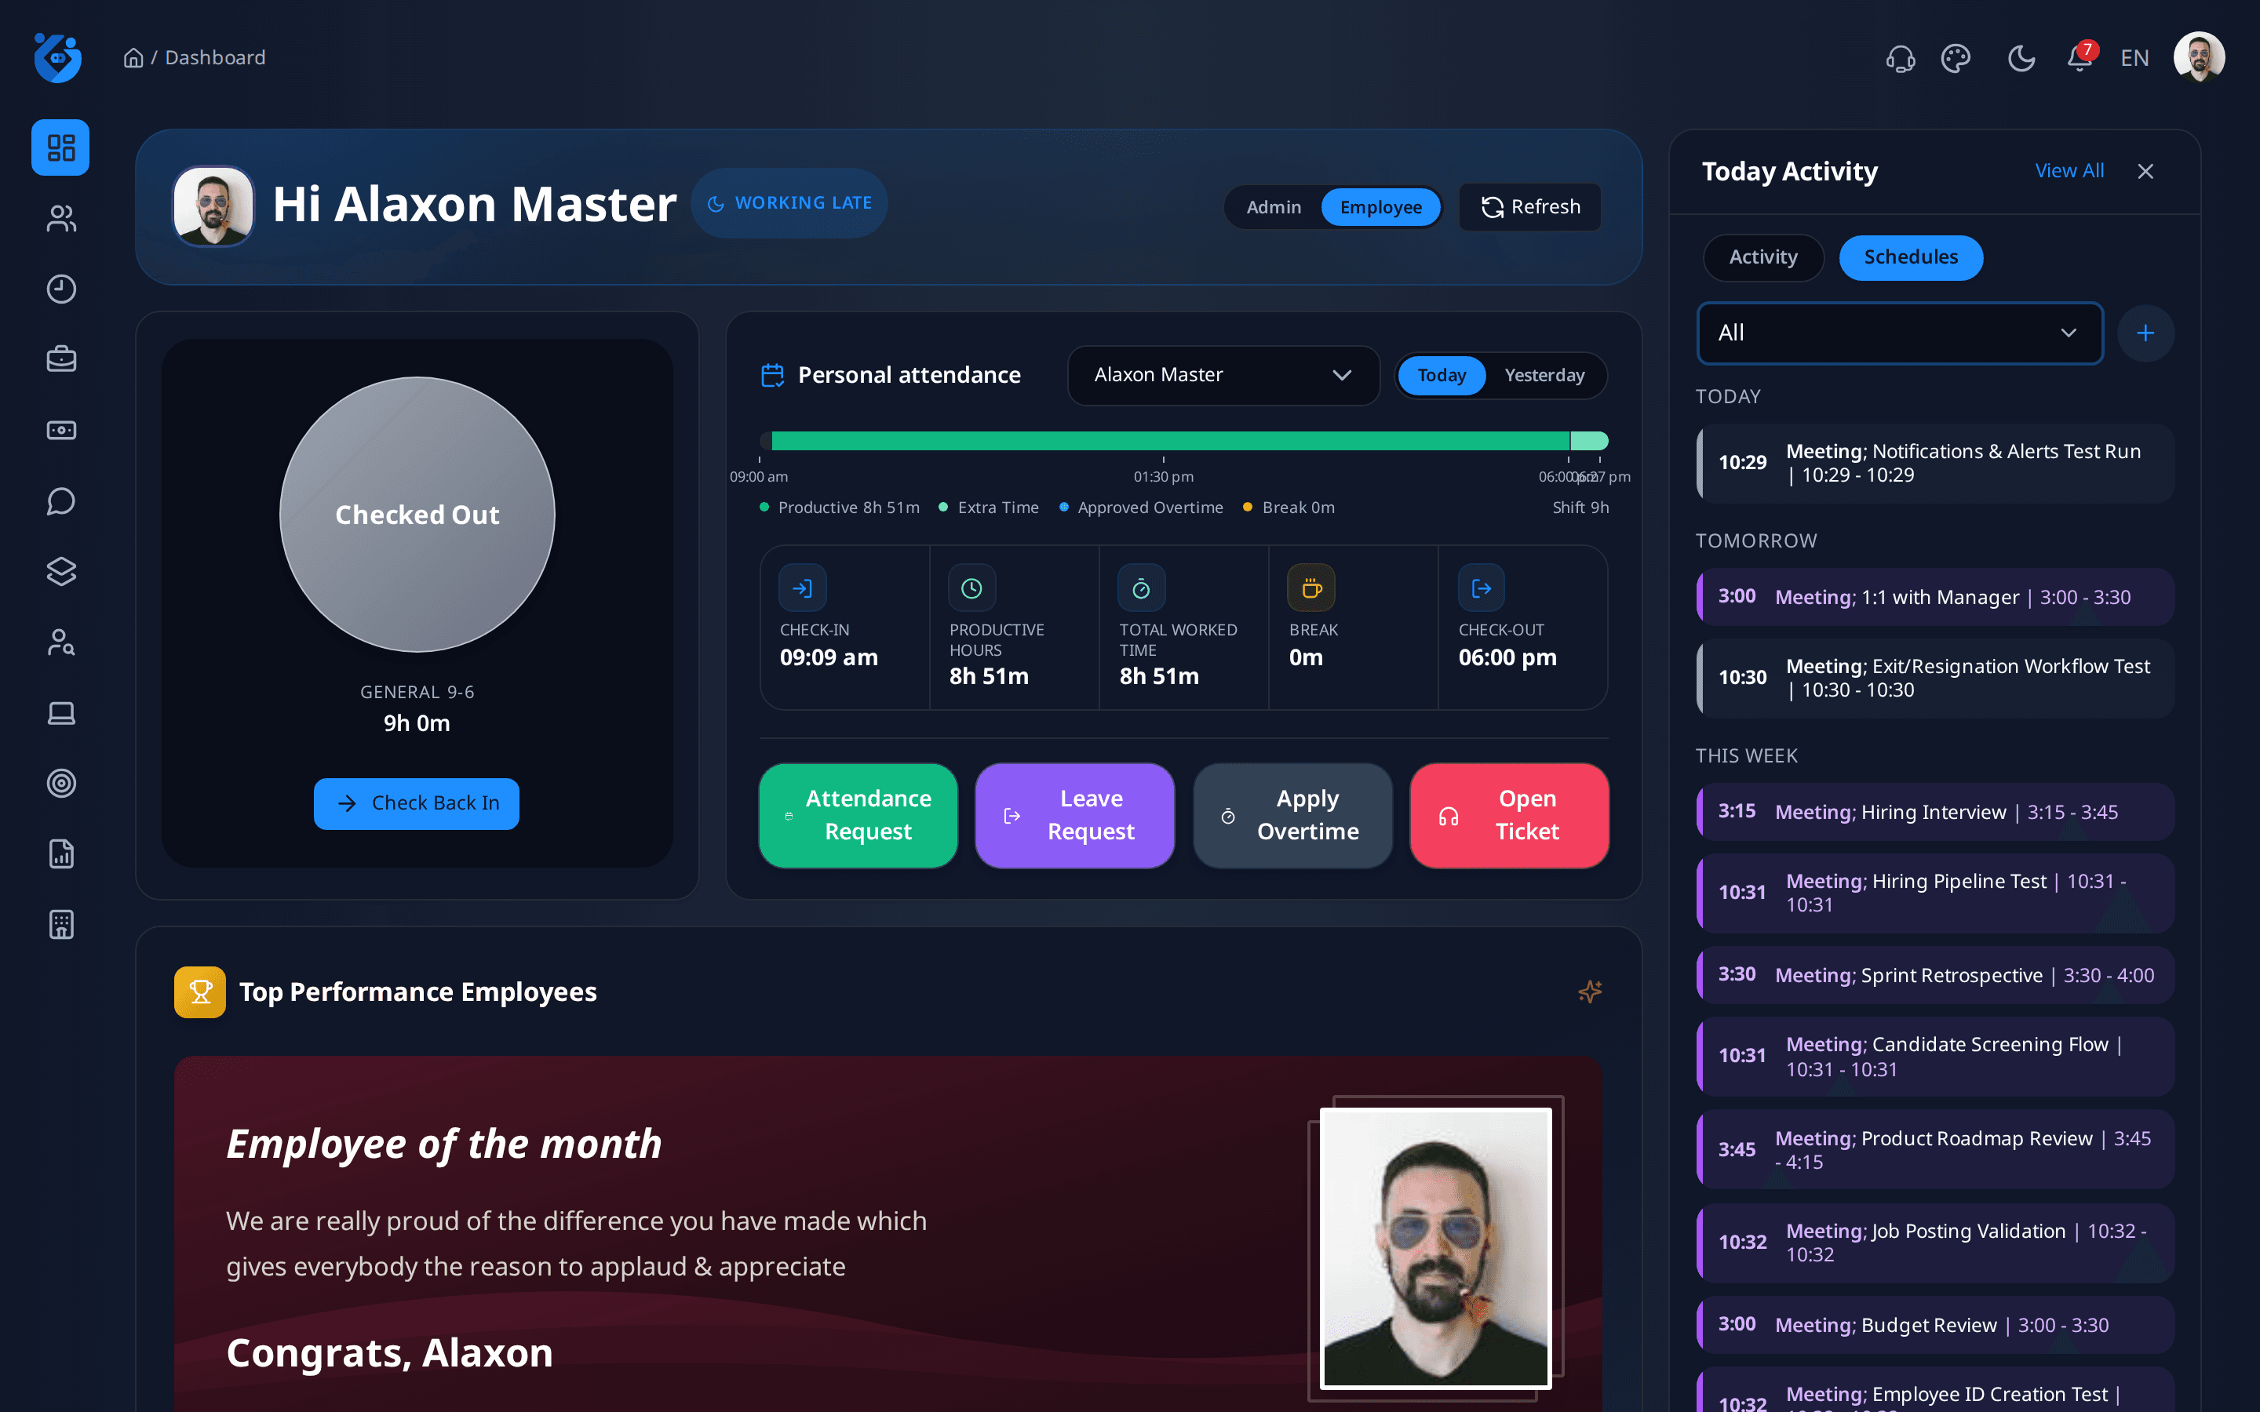Open the reports chart-file icon in the sidebar

(x=60, y=854)
